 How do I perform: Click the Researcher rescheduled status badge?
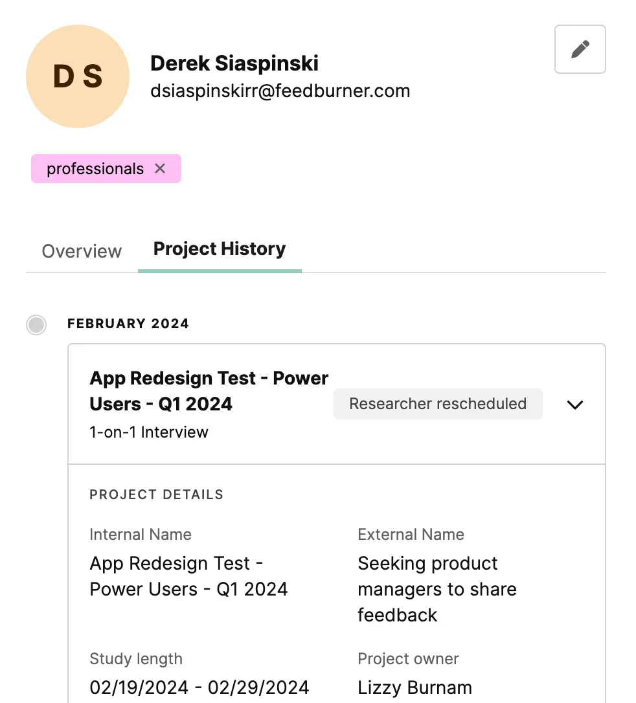tap(438, 404)
